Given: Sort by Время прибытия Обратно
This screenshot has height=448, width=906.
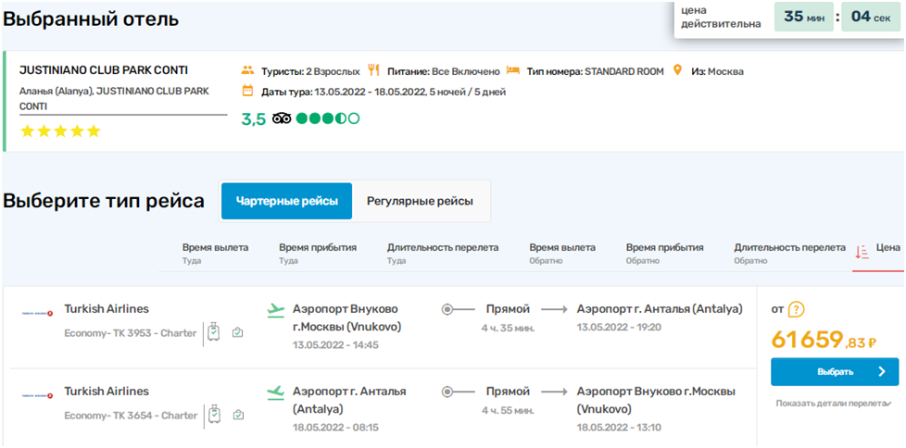Looking at the screenshot, I should pyautogui.click(x=664, y=253).
